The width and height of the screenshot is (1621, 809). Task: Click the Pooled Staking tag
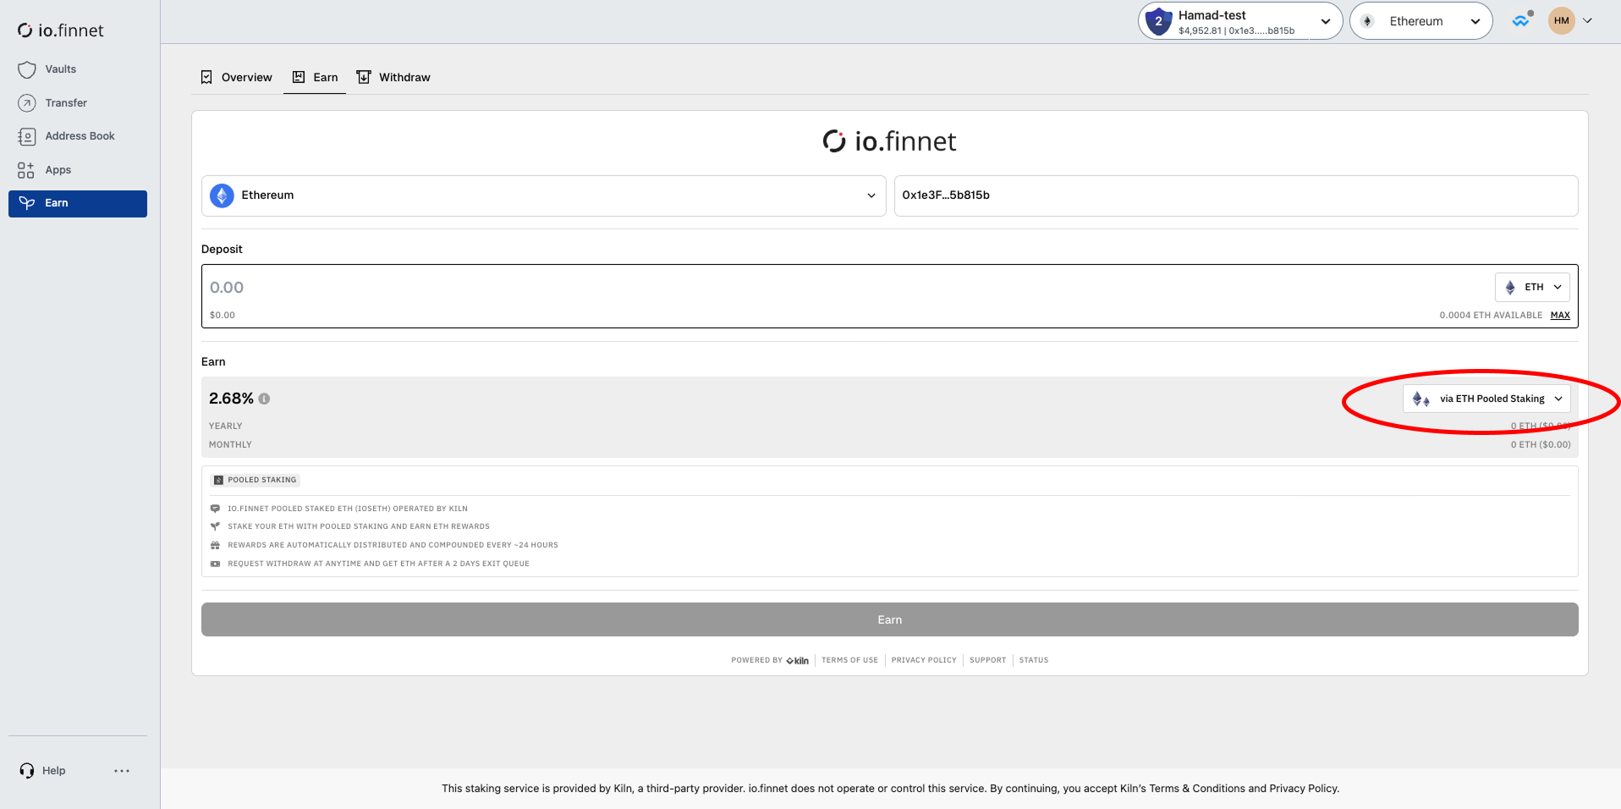255,480
